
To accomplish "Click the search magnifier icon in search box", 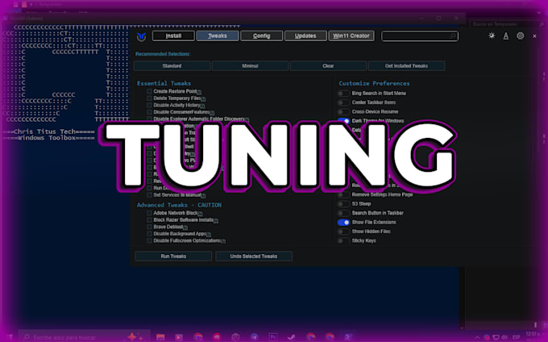I will tap(453, 36).
